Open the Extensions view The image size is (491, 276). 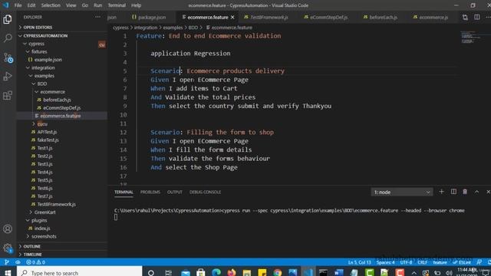[x=8, y=95]
